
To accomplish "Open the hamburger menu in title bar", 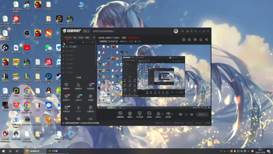I will [x=196, y=31].
